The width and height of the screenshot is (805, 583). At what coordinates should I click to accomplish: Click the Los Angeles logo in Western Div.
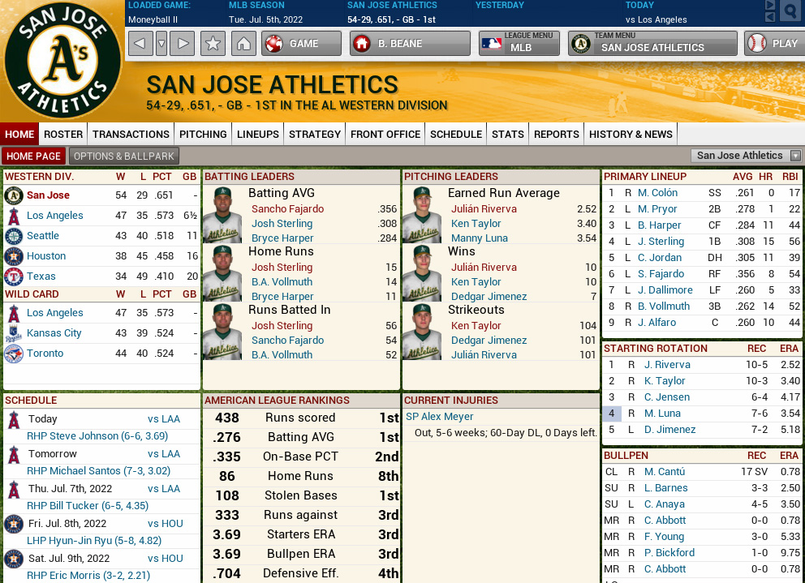[x=14, y=216]
